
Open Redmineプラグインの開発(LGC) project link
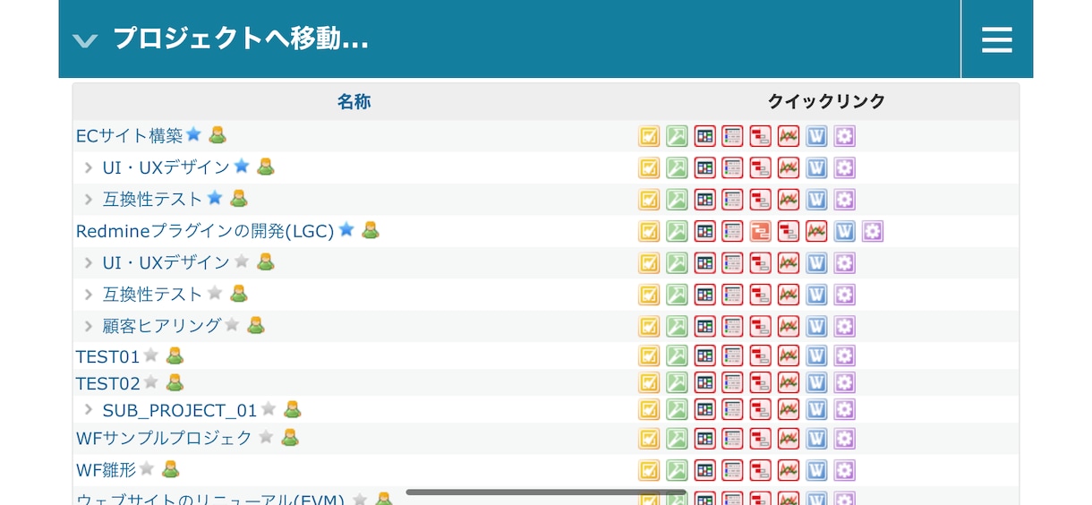[x=205, y=231]
